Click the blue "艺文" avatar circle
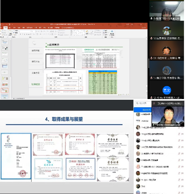 pyautogui.click(x=166, y=90)
